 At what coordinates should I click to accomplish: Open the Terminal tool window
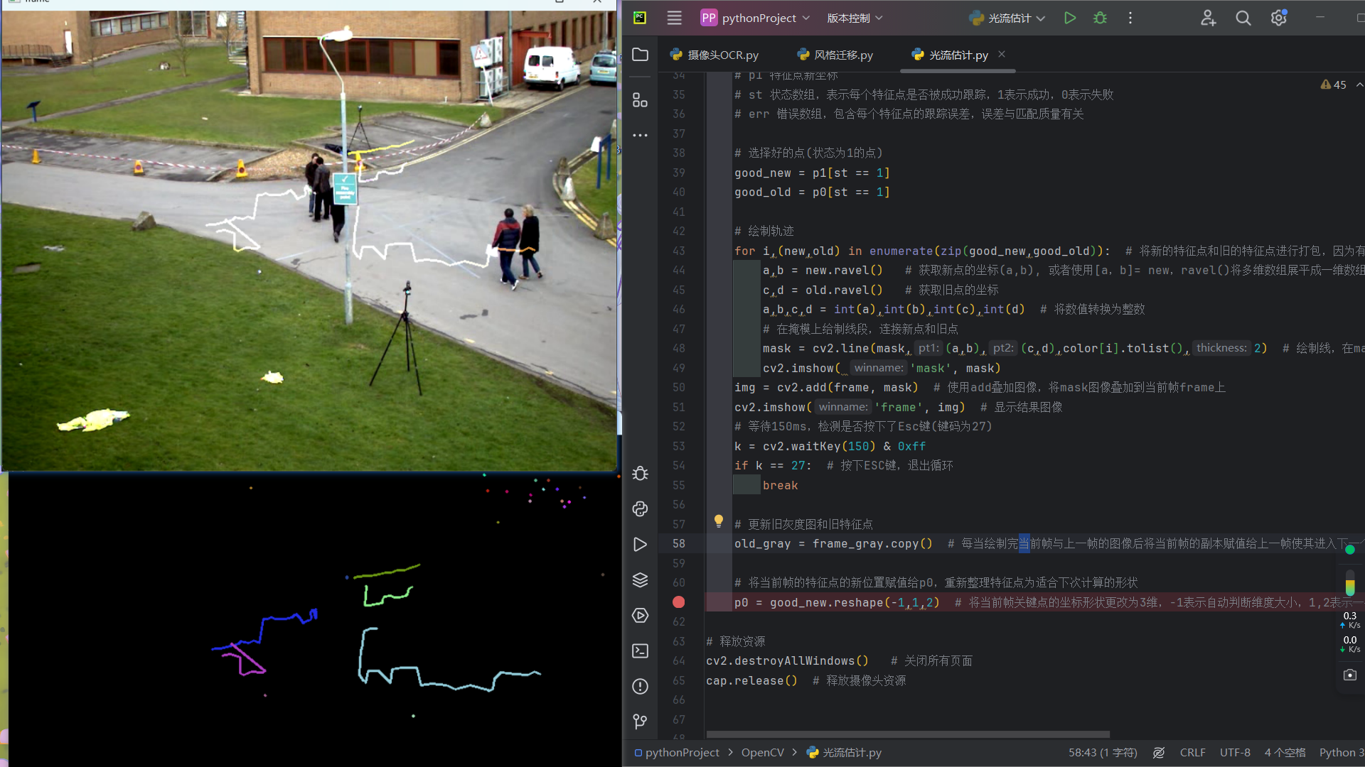click(640, 651)
